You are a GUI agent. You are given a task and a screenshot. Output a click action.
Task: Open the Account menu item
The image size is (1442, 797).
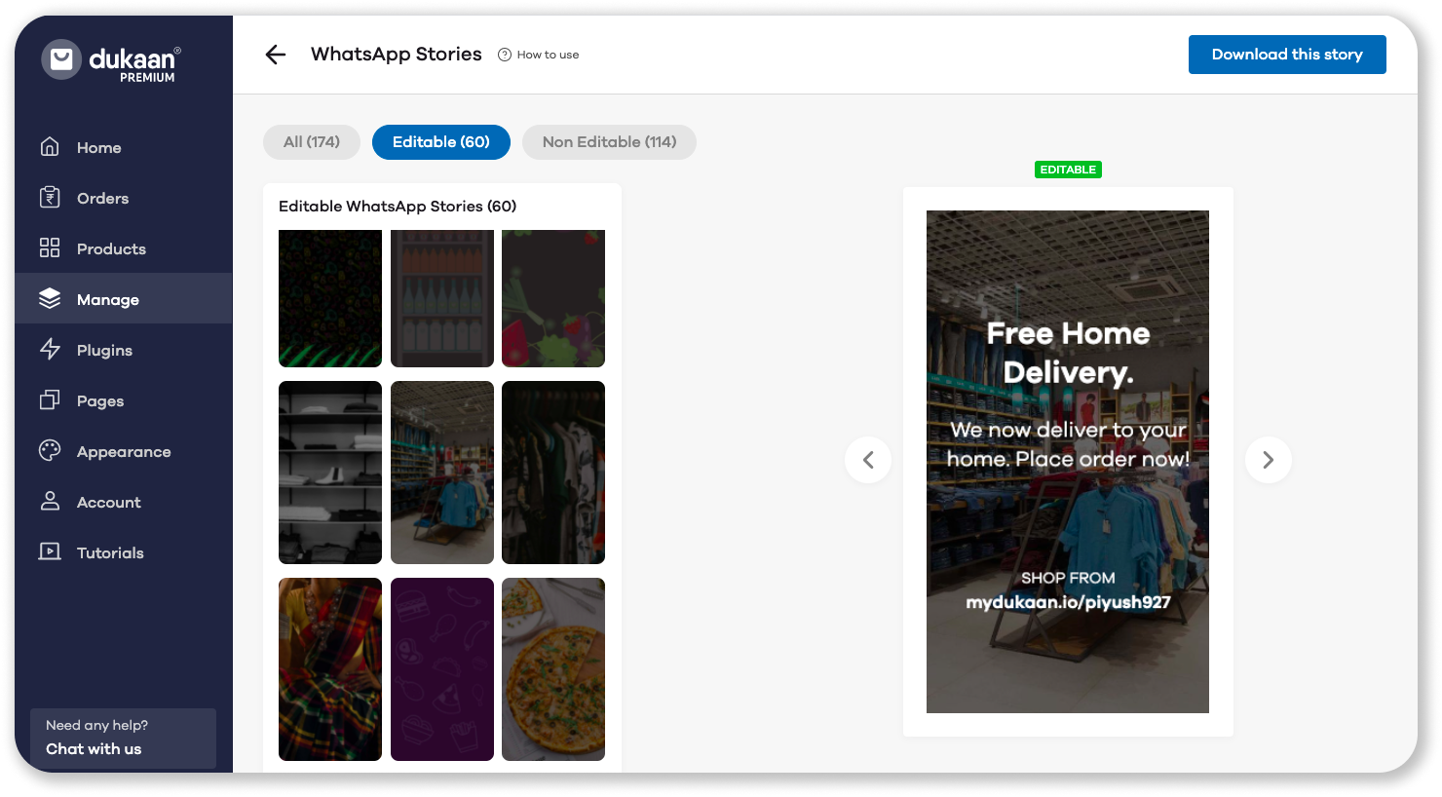click(124, 502)
